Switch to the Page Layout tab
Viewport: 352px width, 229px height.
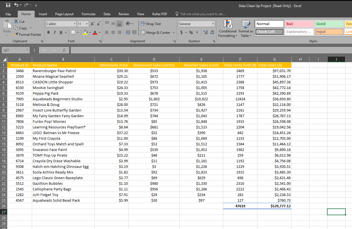tap(64, 14)
